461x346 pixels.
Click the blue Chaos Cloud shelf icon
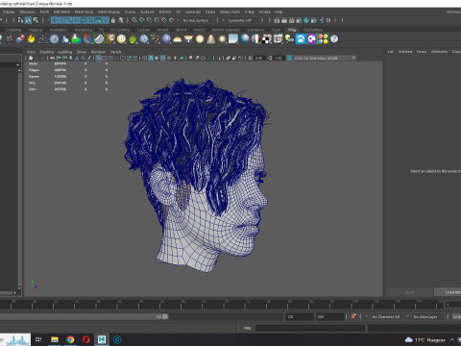click(301, 39)
